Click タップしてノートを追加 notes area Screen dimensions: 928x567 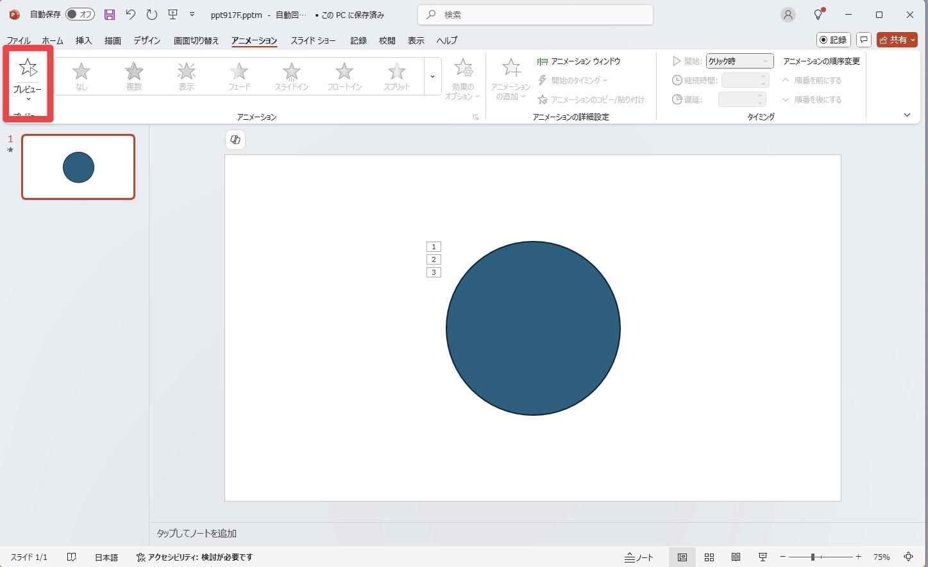click(197, 533)
